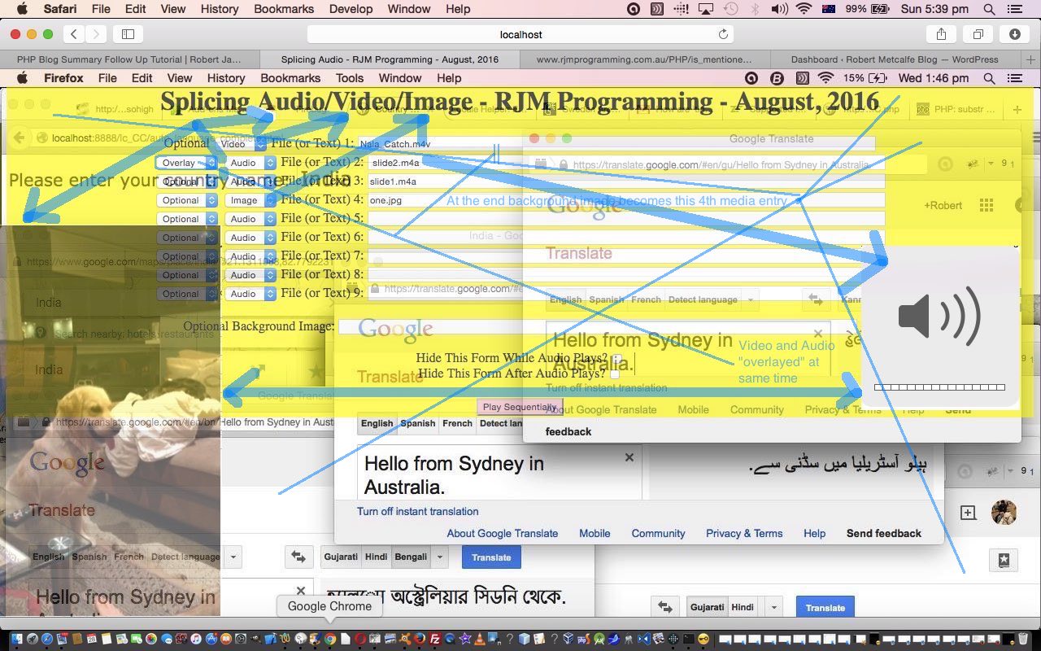Open the Audio type dropdown for File 5
The width and height of the screenshot is (1041, 651).
click(250, 219)
